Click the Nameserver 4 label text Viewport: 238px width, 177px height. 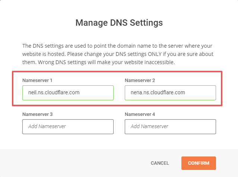click(140, 114)
